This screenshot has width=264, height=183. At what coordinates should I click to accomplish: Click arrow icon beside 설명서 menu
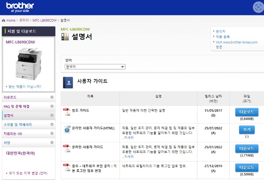tap(52, 115)
